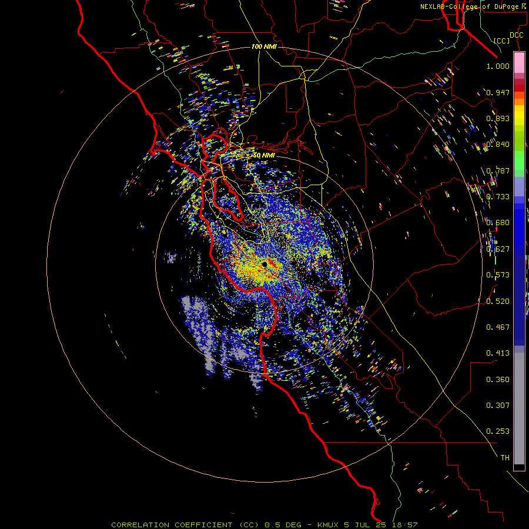Click the pink segment of the color scale
The width and height of the screenshot is (529, 529).
[519, 63]
